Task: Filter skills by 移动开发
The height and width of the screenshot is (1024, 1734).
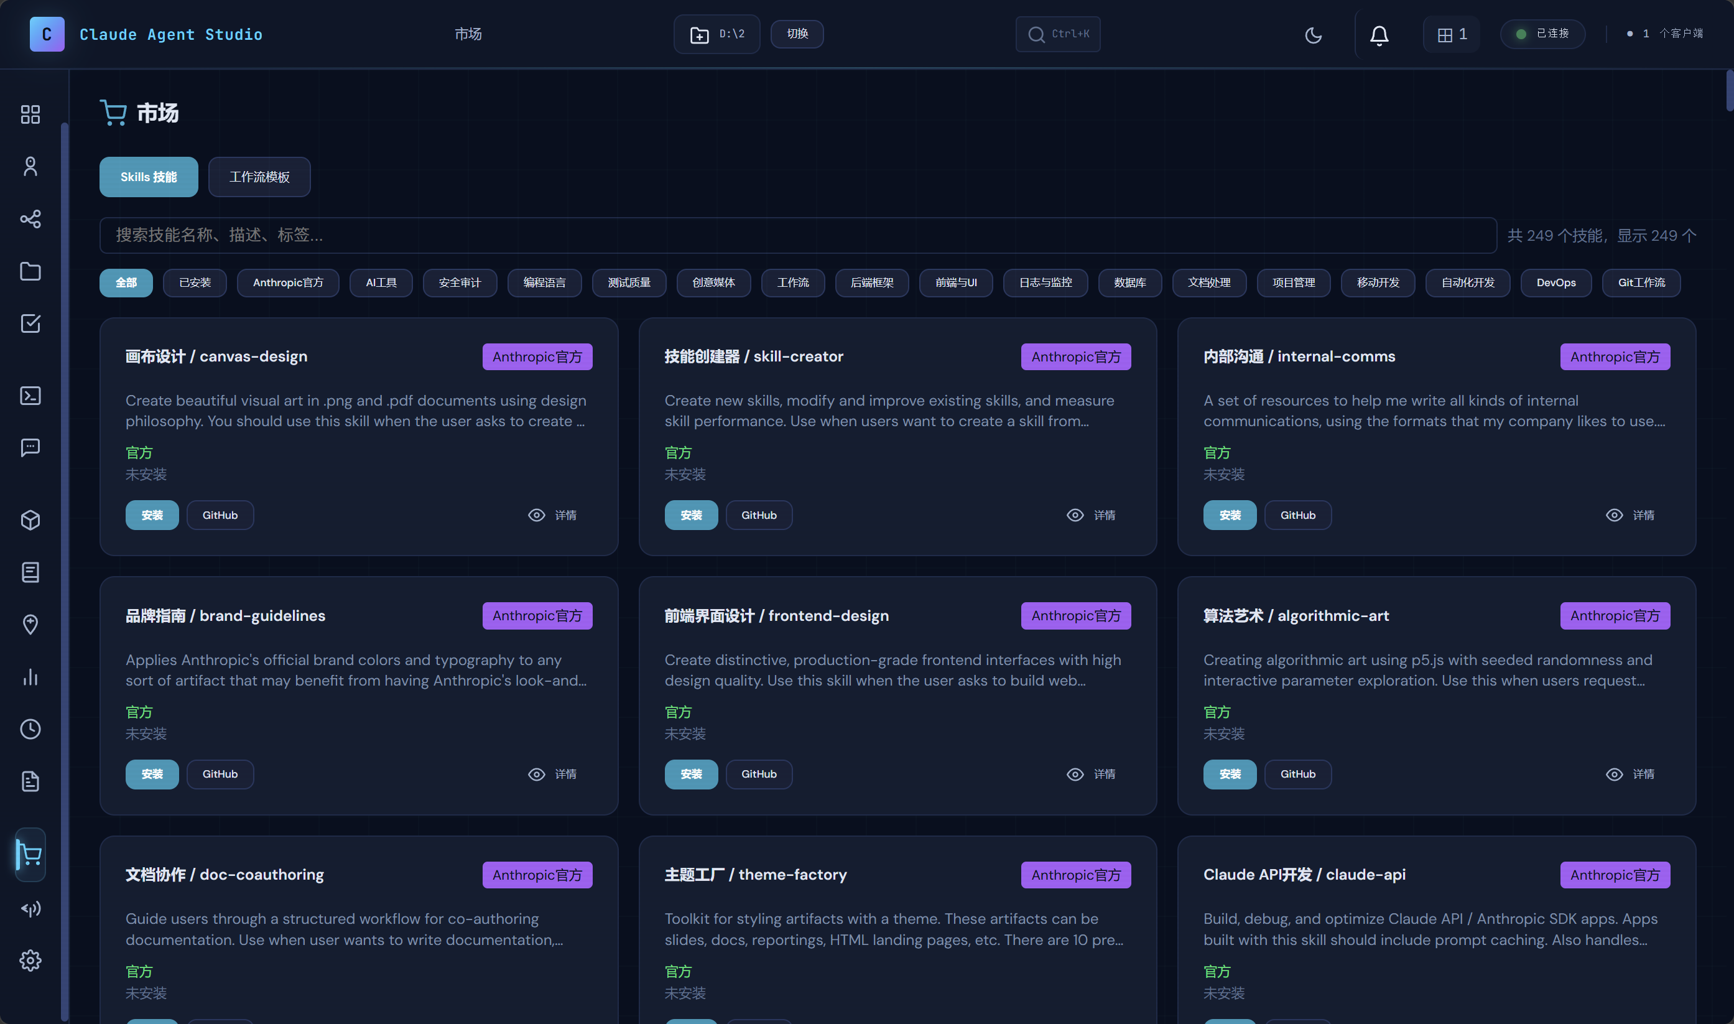Action: pyautogui.click(x=1379, y=283)
